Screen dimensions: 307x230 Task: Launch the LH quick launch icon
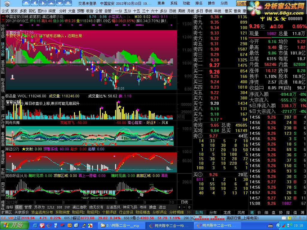tap(70, 226)
